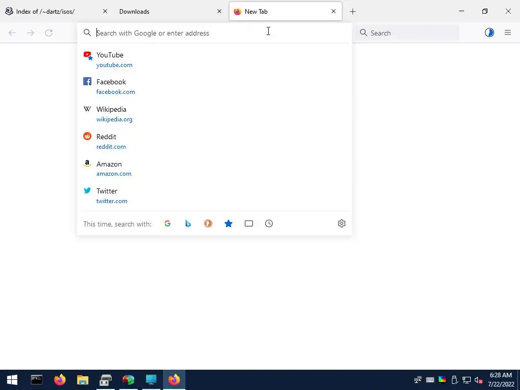The image size is (520, 390).
Task: Click the first Firefox taskbar icon
Action: pos(60,380)
